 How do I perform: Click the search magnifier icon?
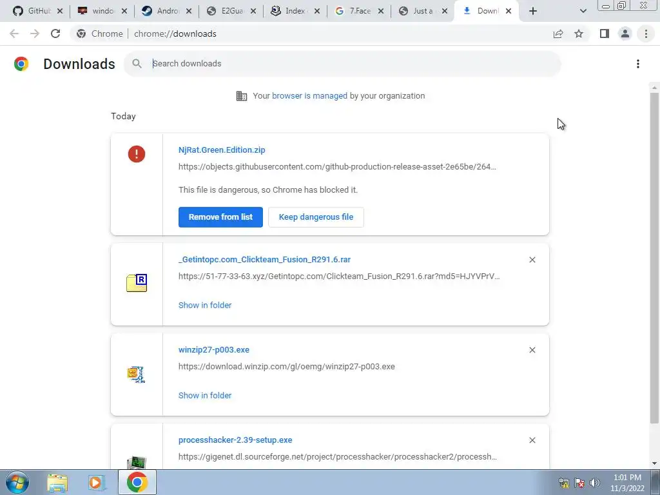pyautogui.click(x=137, y=64)
